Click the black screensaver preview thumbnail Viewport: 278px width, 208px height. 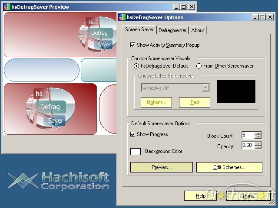(x=236, y=91)
